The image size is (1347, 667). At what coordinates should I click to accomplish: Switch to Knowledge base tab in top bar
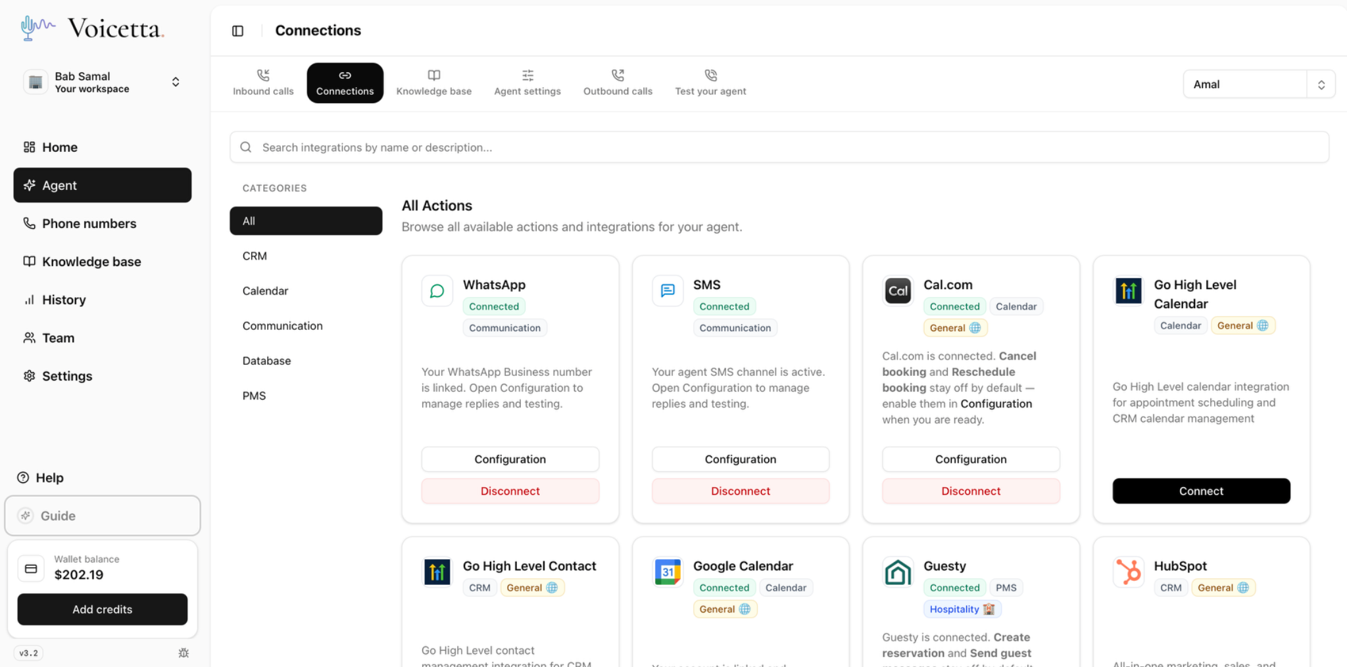tap(434, 83)
